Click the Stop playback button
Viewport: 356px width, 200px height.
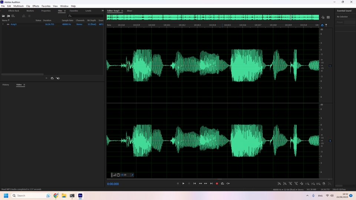[x=178, y=183]
